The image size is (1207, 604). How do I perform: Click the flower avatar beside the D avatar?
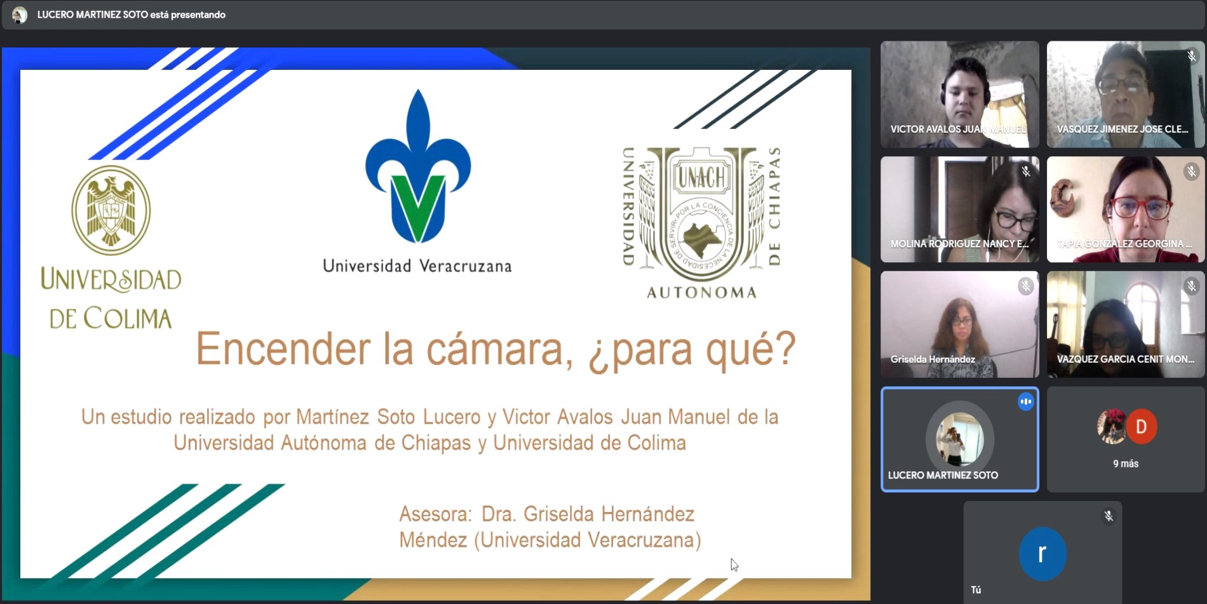click(x=1112, y=426)
